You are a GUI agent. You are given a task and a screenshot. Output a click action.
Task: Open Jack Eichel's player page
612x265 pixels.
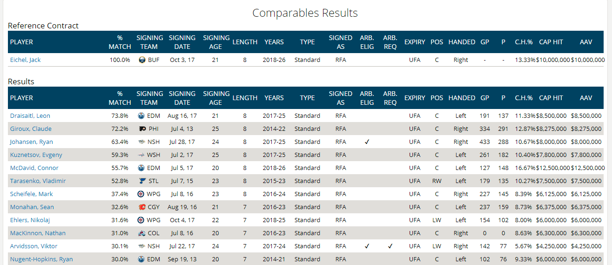coord(26,60)
